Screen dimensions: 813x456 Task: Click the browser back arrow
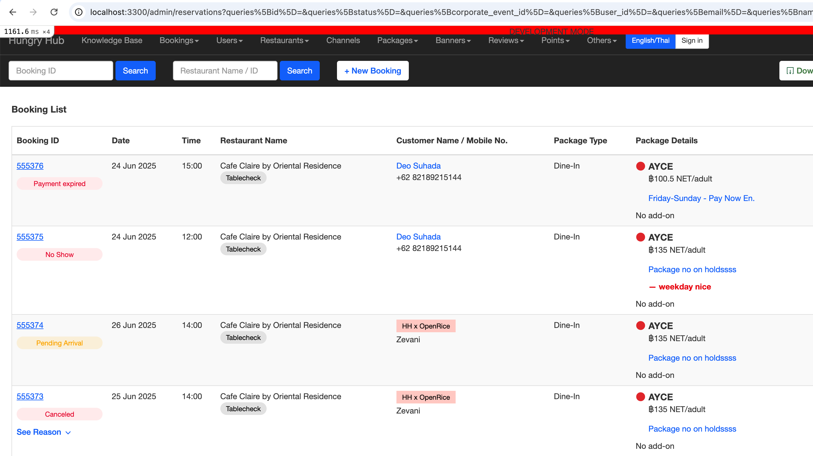tap(13, 12)
